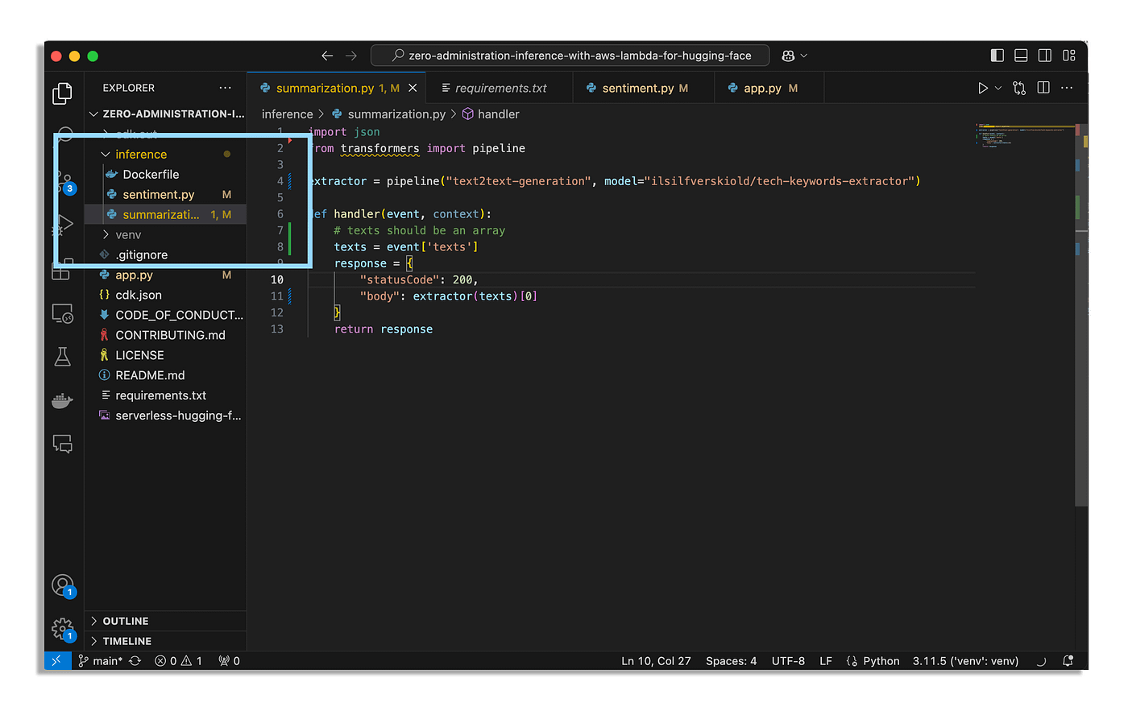Open Dockerfile in the explorer tree
1128x711 pixels.
click(x=151, y=175)
